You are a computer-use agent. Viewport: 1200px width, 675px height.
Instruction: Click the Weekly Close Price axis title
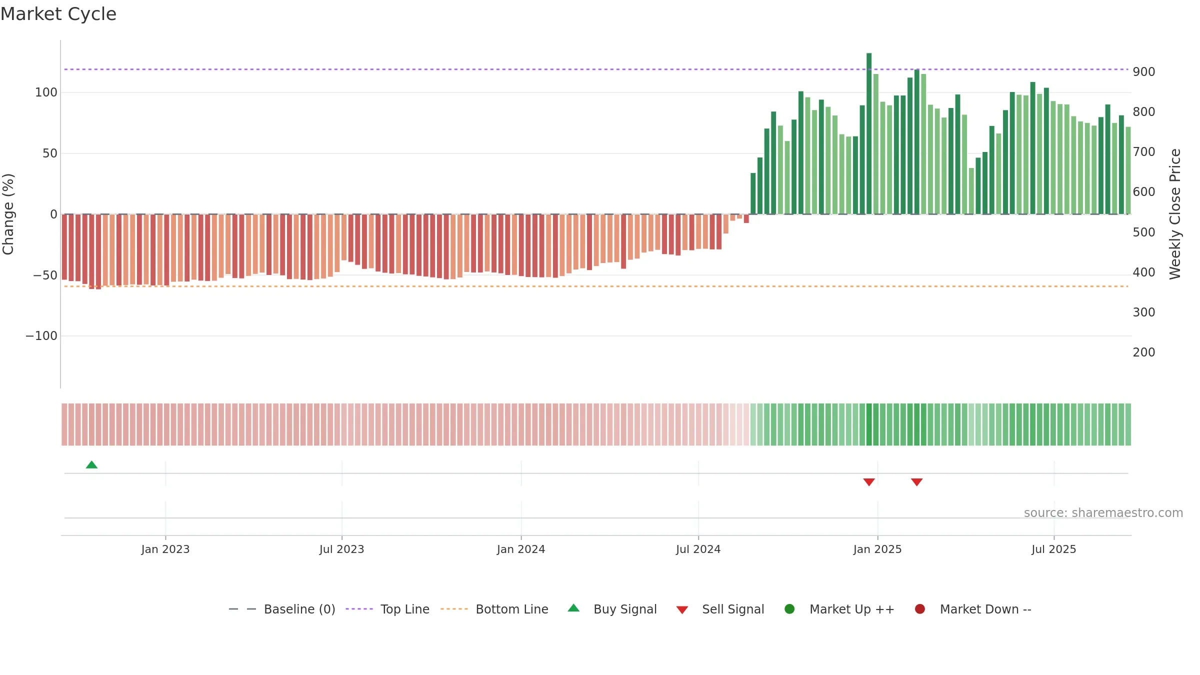[1175, 214]
